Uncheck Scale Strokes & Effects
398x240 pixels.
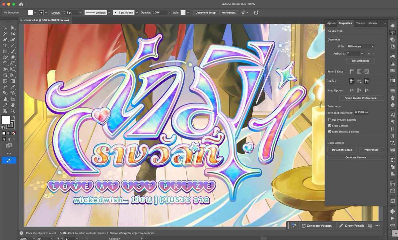pyautogui.click(x=330, y=132)
